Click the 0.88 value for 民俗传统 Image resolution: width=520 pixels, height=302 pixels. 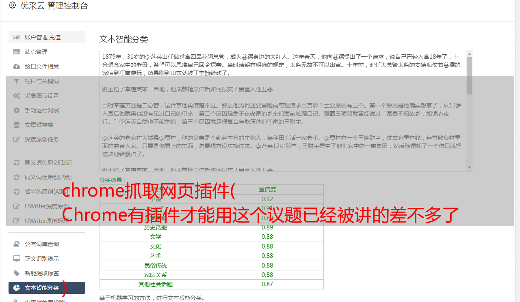(267, 266)
